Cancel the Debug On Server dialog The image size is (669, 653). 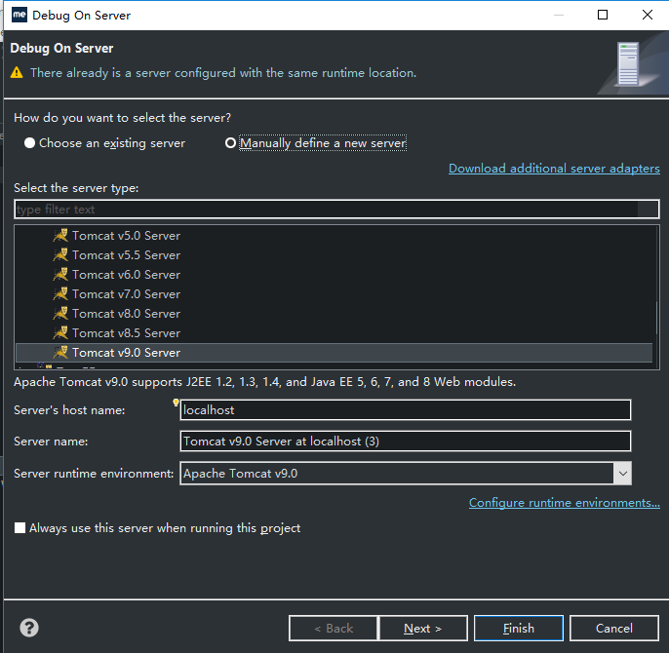pyautogui.click(x=614, y=629)
